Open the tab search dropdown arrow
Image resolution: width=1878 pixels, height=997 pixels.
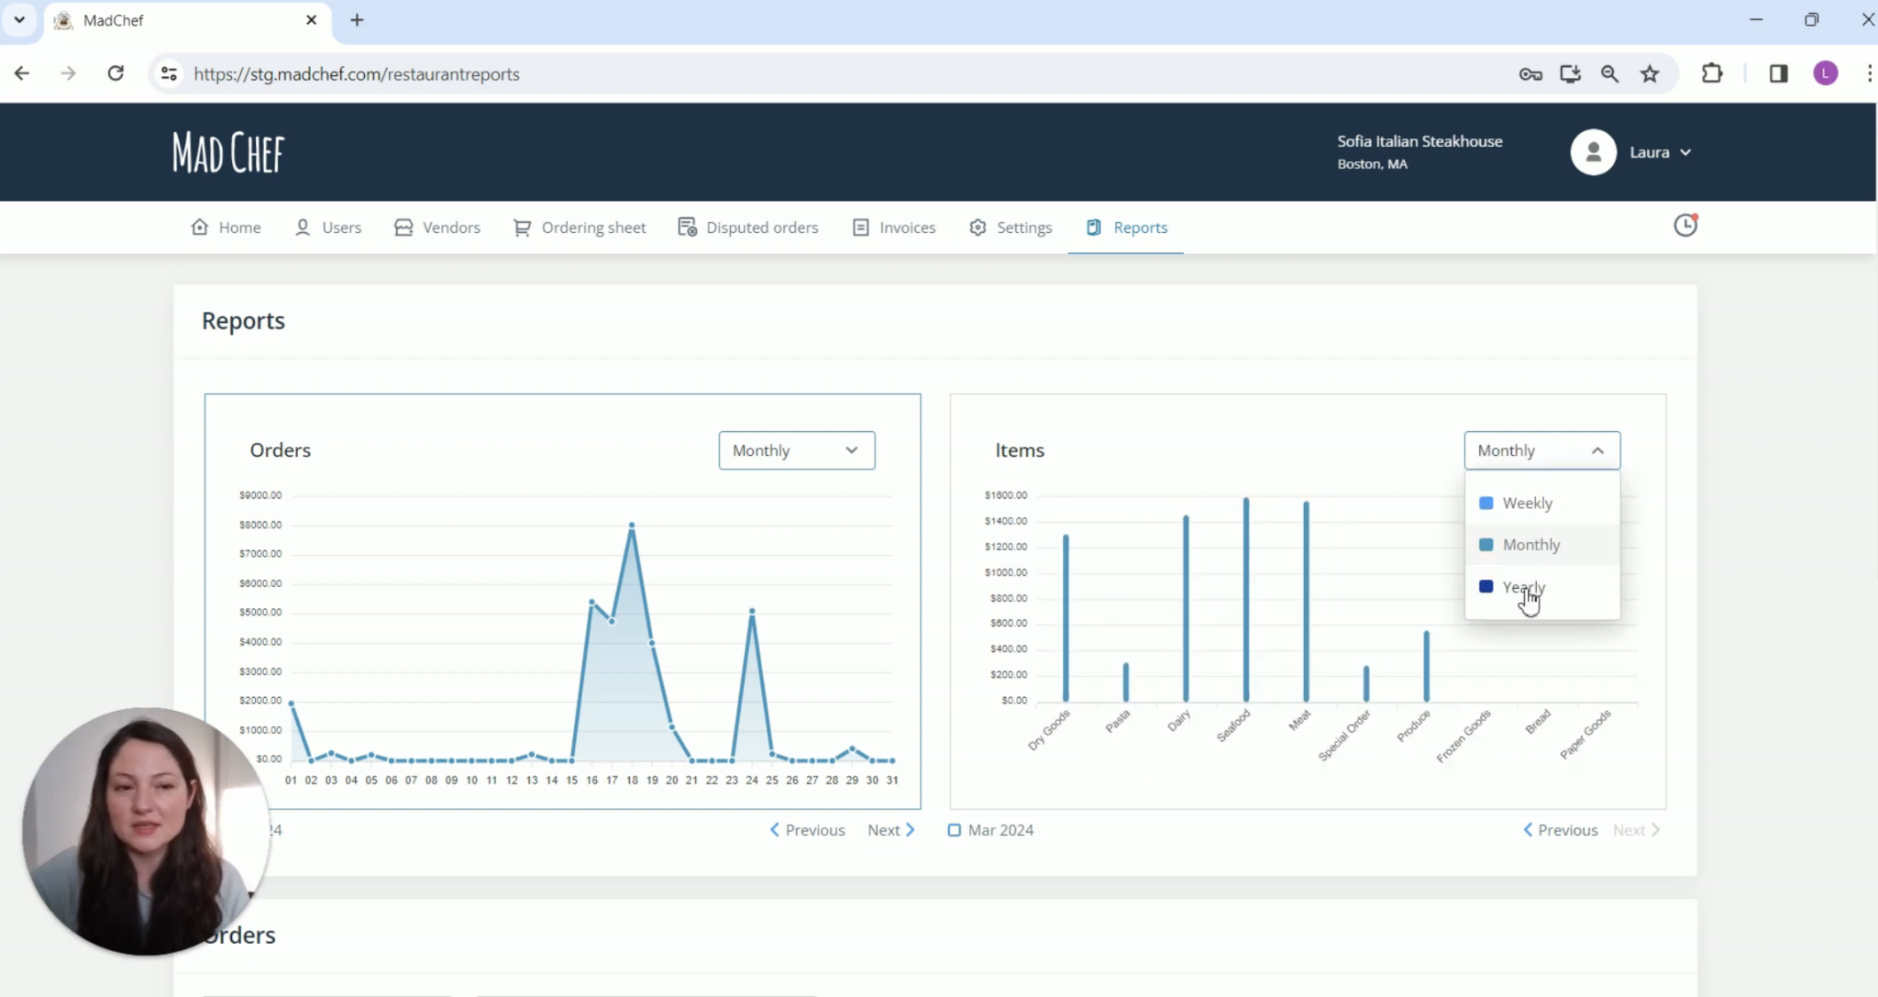click(x=19, y=19)
